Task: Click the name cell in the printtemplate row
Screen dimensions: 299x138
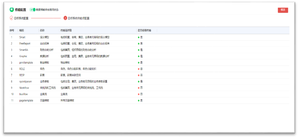Action: click(x=44, y=62)
